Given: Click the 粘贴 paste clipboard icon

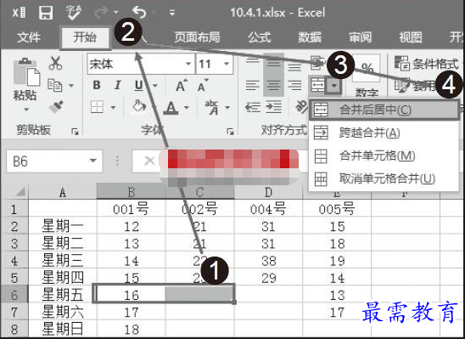Looking at the screenshot, I should 26,71.
